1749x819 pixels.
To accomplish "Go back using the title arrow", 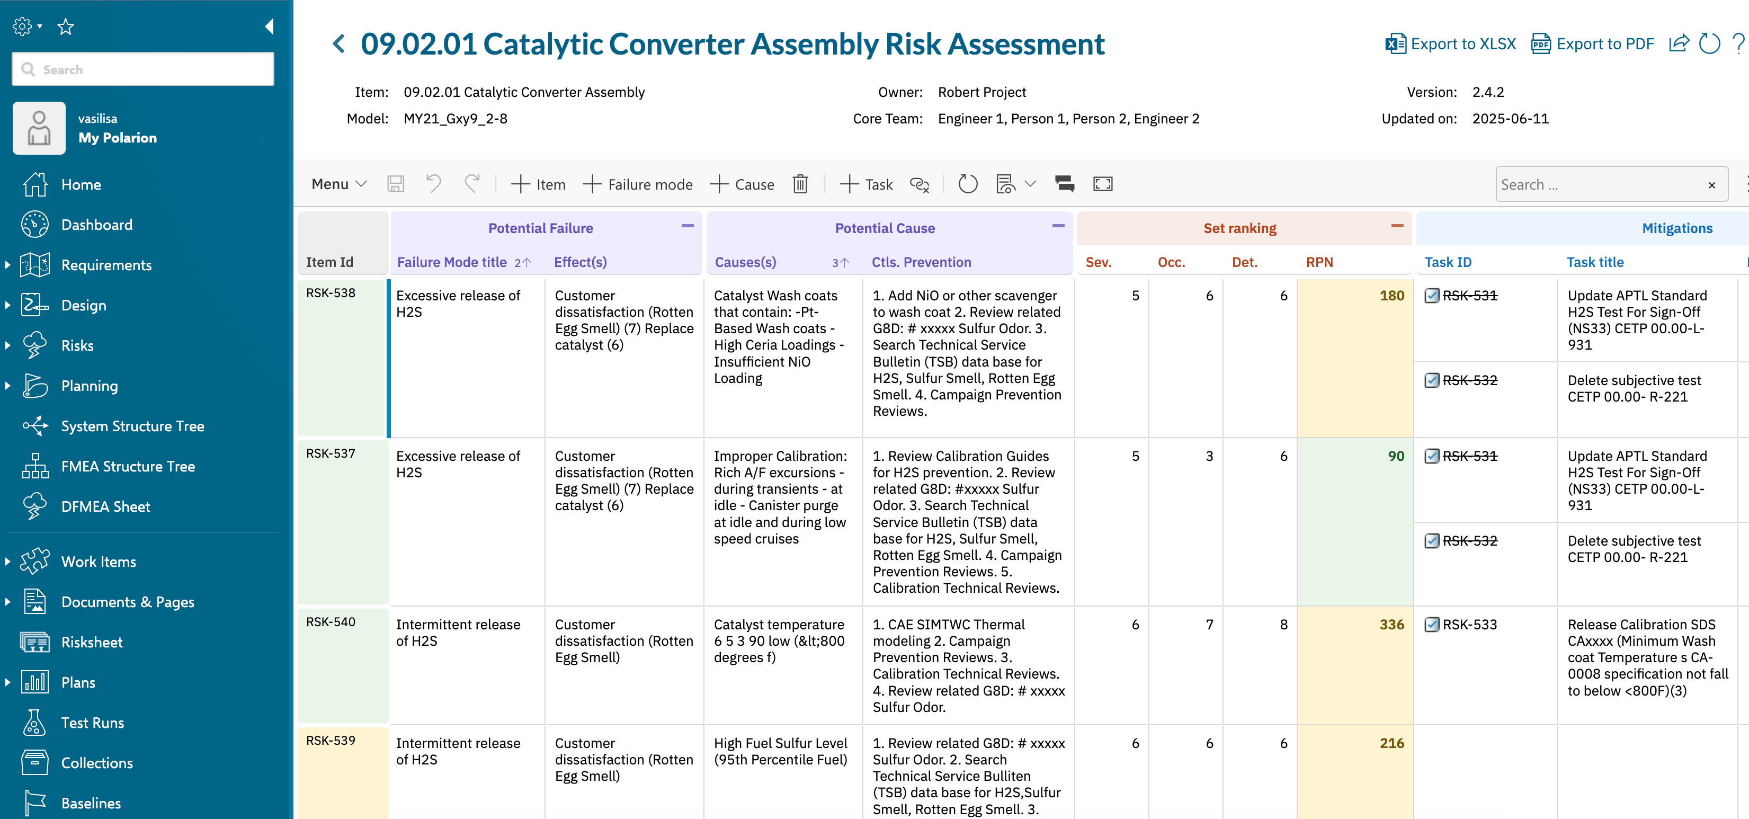I will pyautogui.click(x=339, y=44).
